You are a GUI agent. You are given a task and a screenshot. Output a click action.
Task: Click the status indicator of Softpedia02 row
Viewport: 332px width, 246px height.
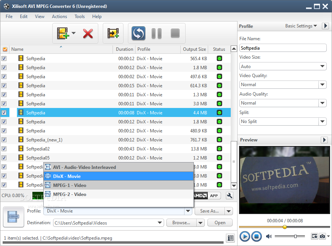coord(219,149)
